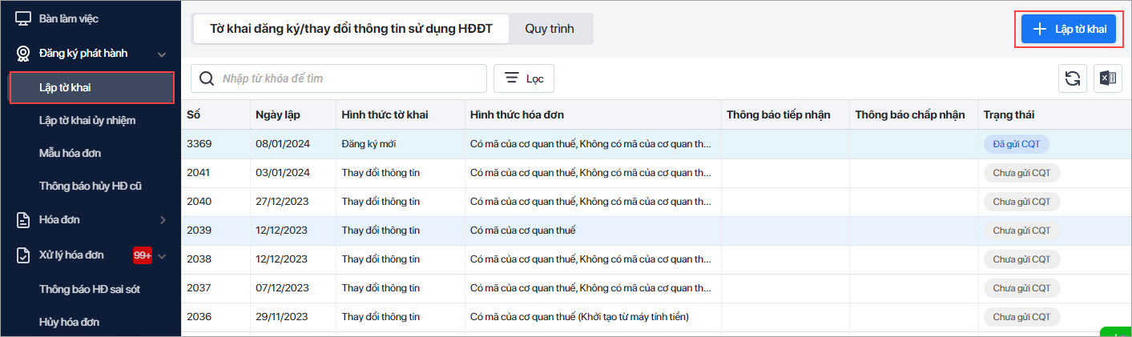Screen dimensions: 1132x337
Task: Open the Lọc filter button
Action: (x=524, y=78)
